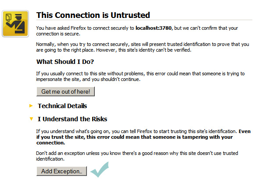The height and width of the screenshot is (179, 255).
Task: Click the Technical Details heading
Action: click(x=62, y=106)
